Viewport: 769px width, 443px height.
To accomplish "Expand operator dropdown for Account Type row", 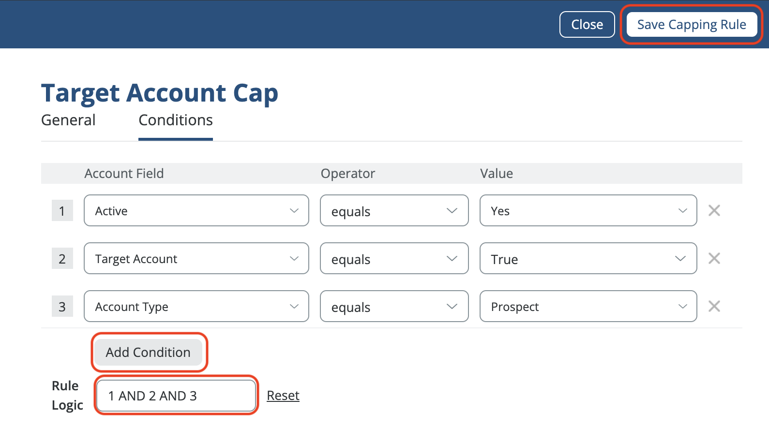I will (x=394, y=306).
